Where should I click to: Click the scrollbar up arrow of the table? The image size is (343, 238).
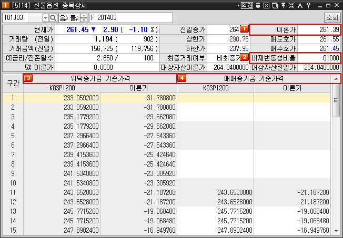pyautogui.click(x=336, y=78)
